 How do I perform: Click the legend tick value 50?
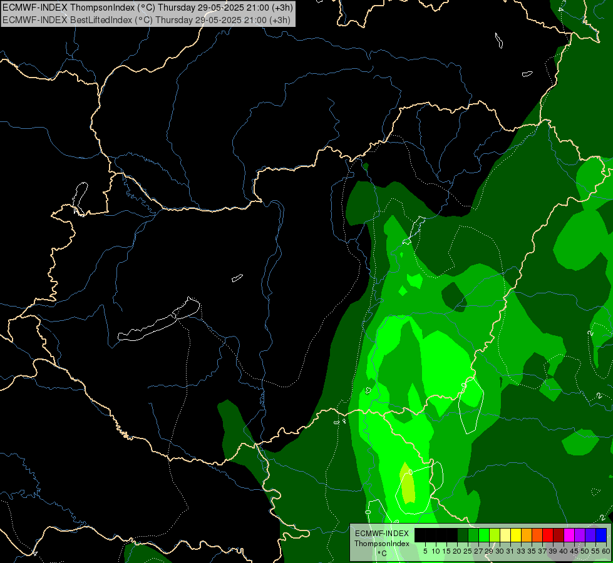[x=585, y=551]
